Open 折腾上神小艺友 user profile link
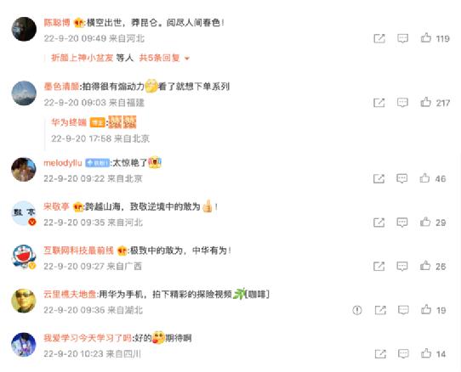461x372 pixels. pyautogui.click(x=83, y=58)
